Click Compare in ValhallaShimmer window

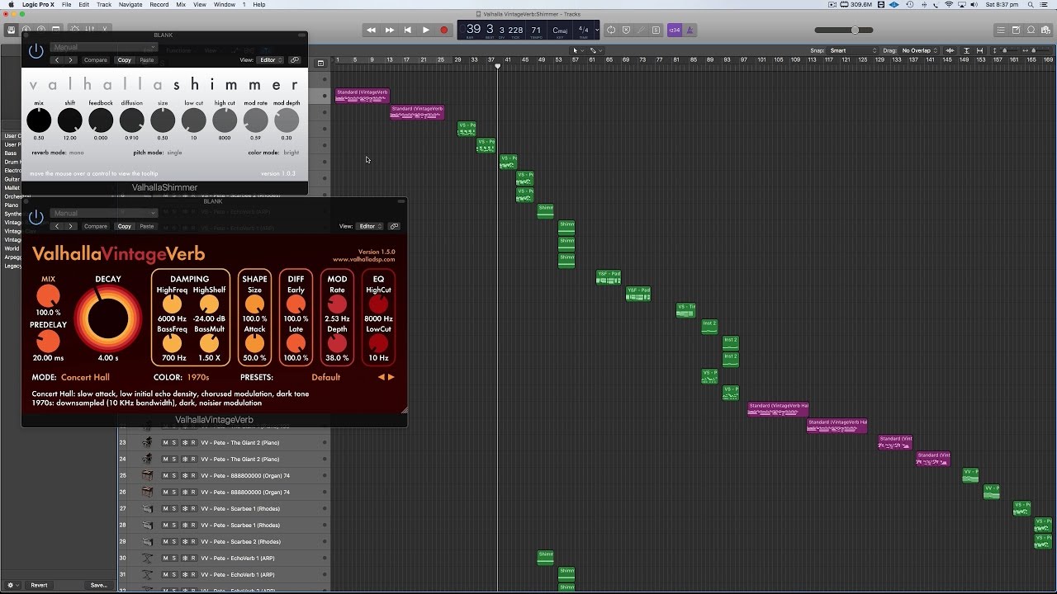[x=95, y=60]
